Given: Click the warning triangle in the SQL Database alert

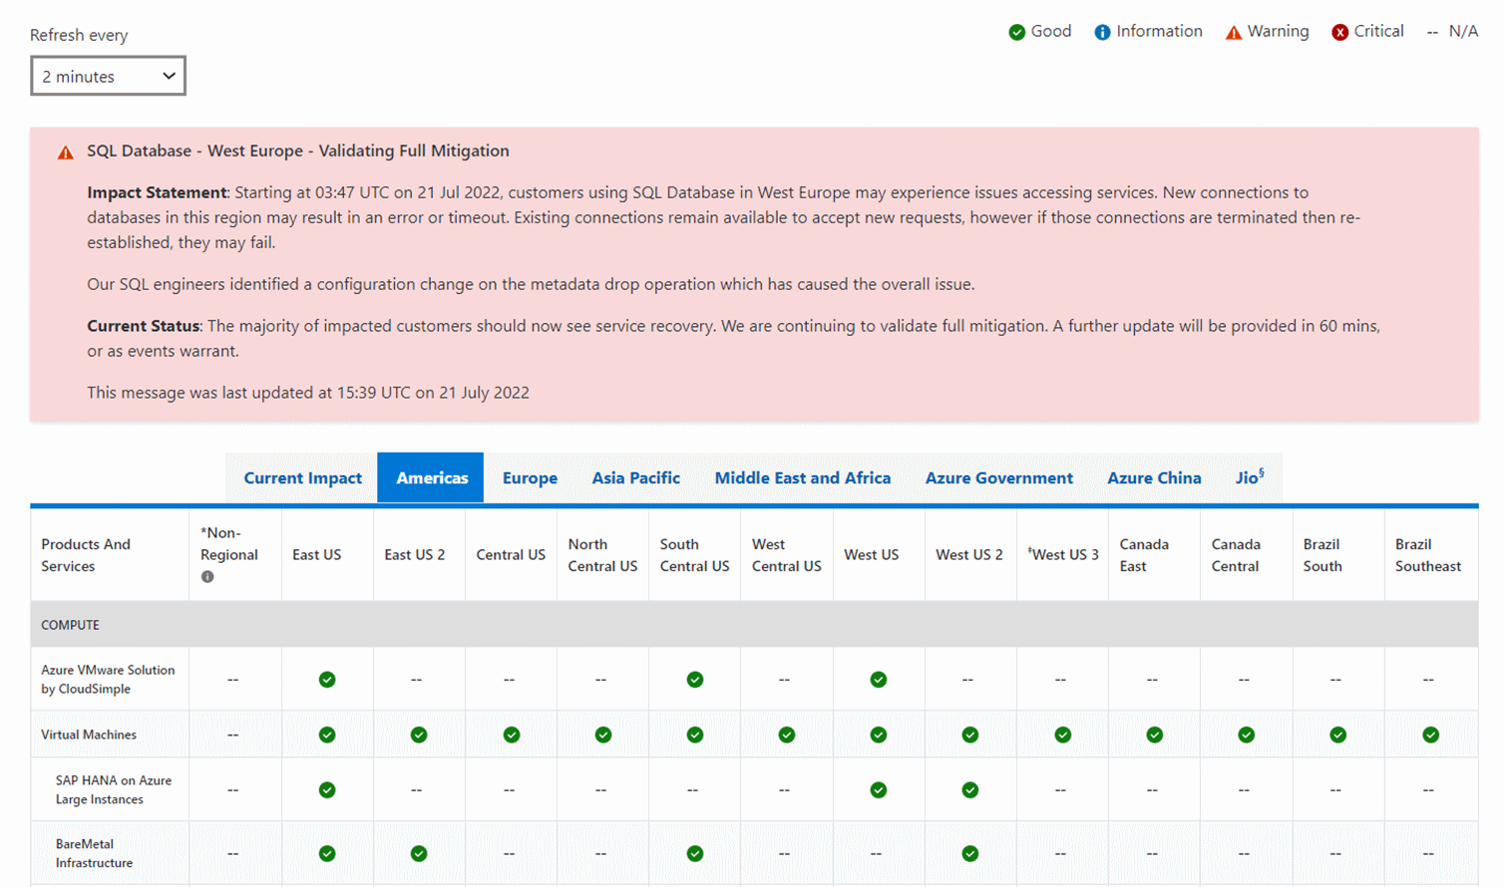Looking at the screenshot, I should [66, 152].
